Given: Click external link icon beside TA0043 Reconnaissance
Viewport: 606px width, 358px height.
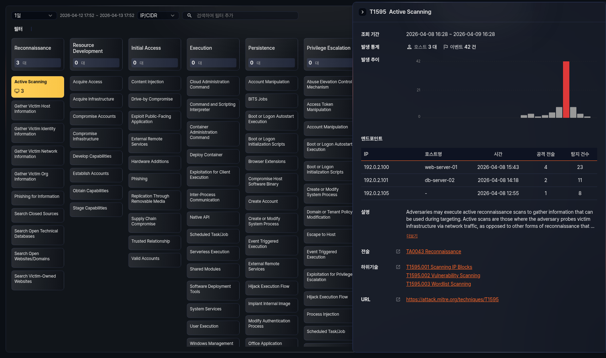Looking at the screenshot, I should tap(398, 251).
